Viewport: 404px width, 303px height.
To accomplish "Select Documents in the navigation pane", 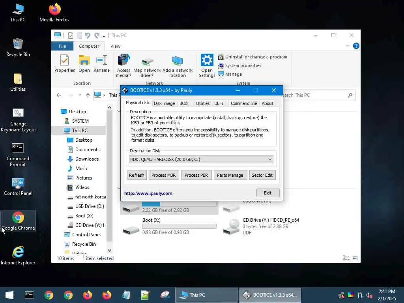I will [84, 150].
